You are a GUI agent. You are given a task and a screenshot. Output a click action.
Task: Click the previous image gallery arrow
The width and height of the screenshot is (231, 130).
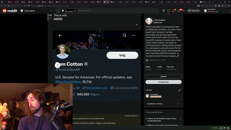(x=58, y=65)
